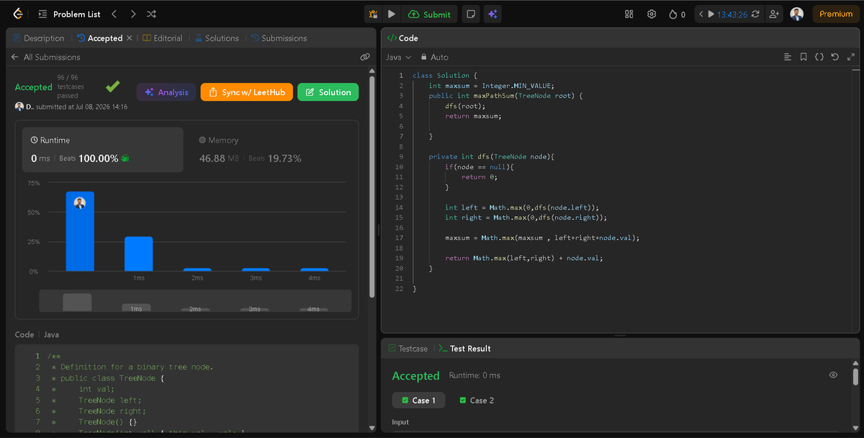This screenshot has width=864, height=438.
Task: Bookmark the code with the bookmark icon
Action: coord(804,57)
